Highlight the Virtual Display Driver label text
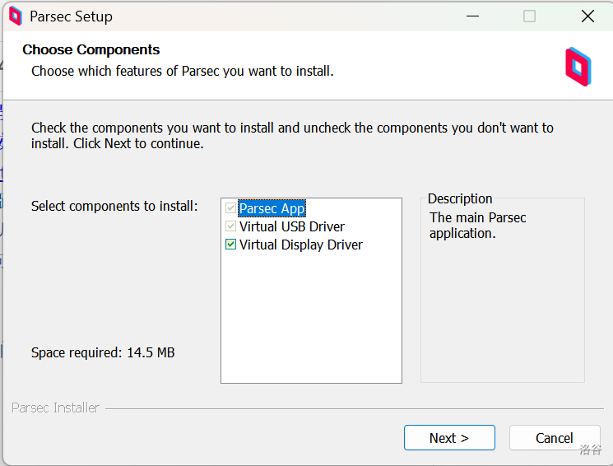Viewport: 613px width, 466px height. 301,245
